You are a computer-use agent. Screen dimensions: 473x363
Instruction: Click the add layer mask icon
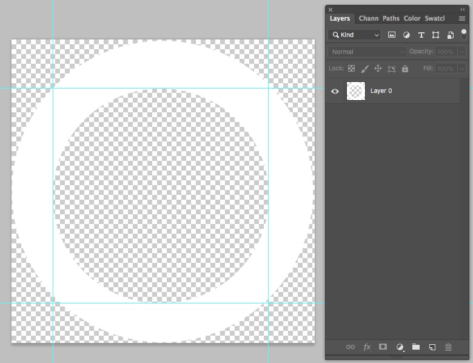coord(383,347)
